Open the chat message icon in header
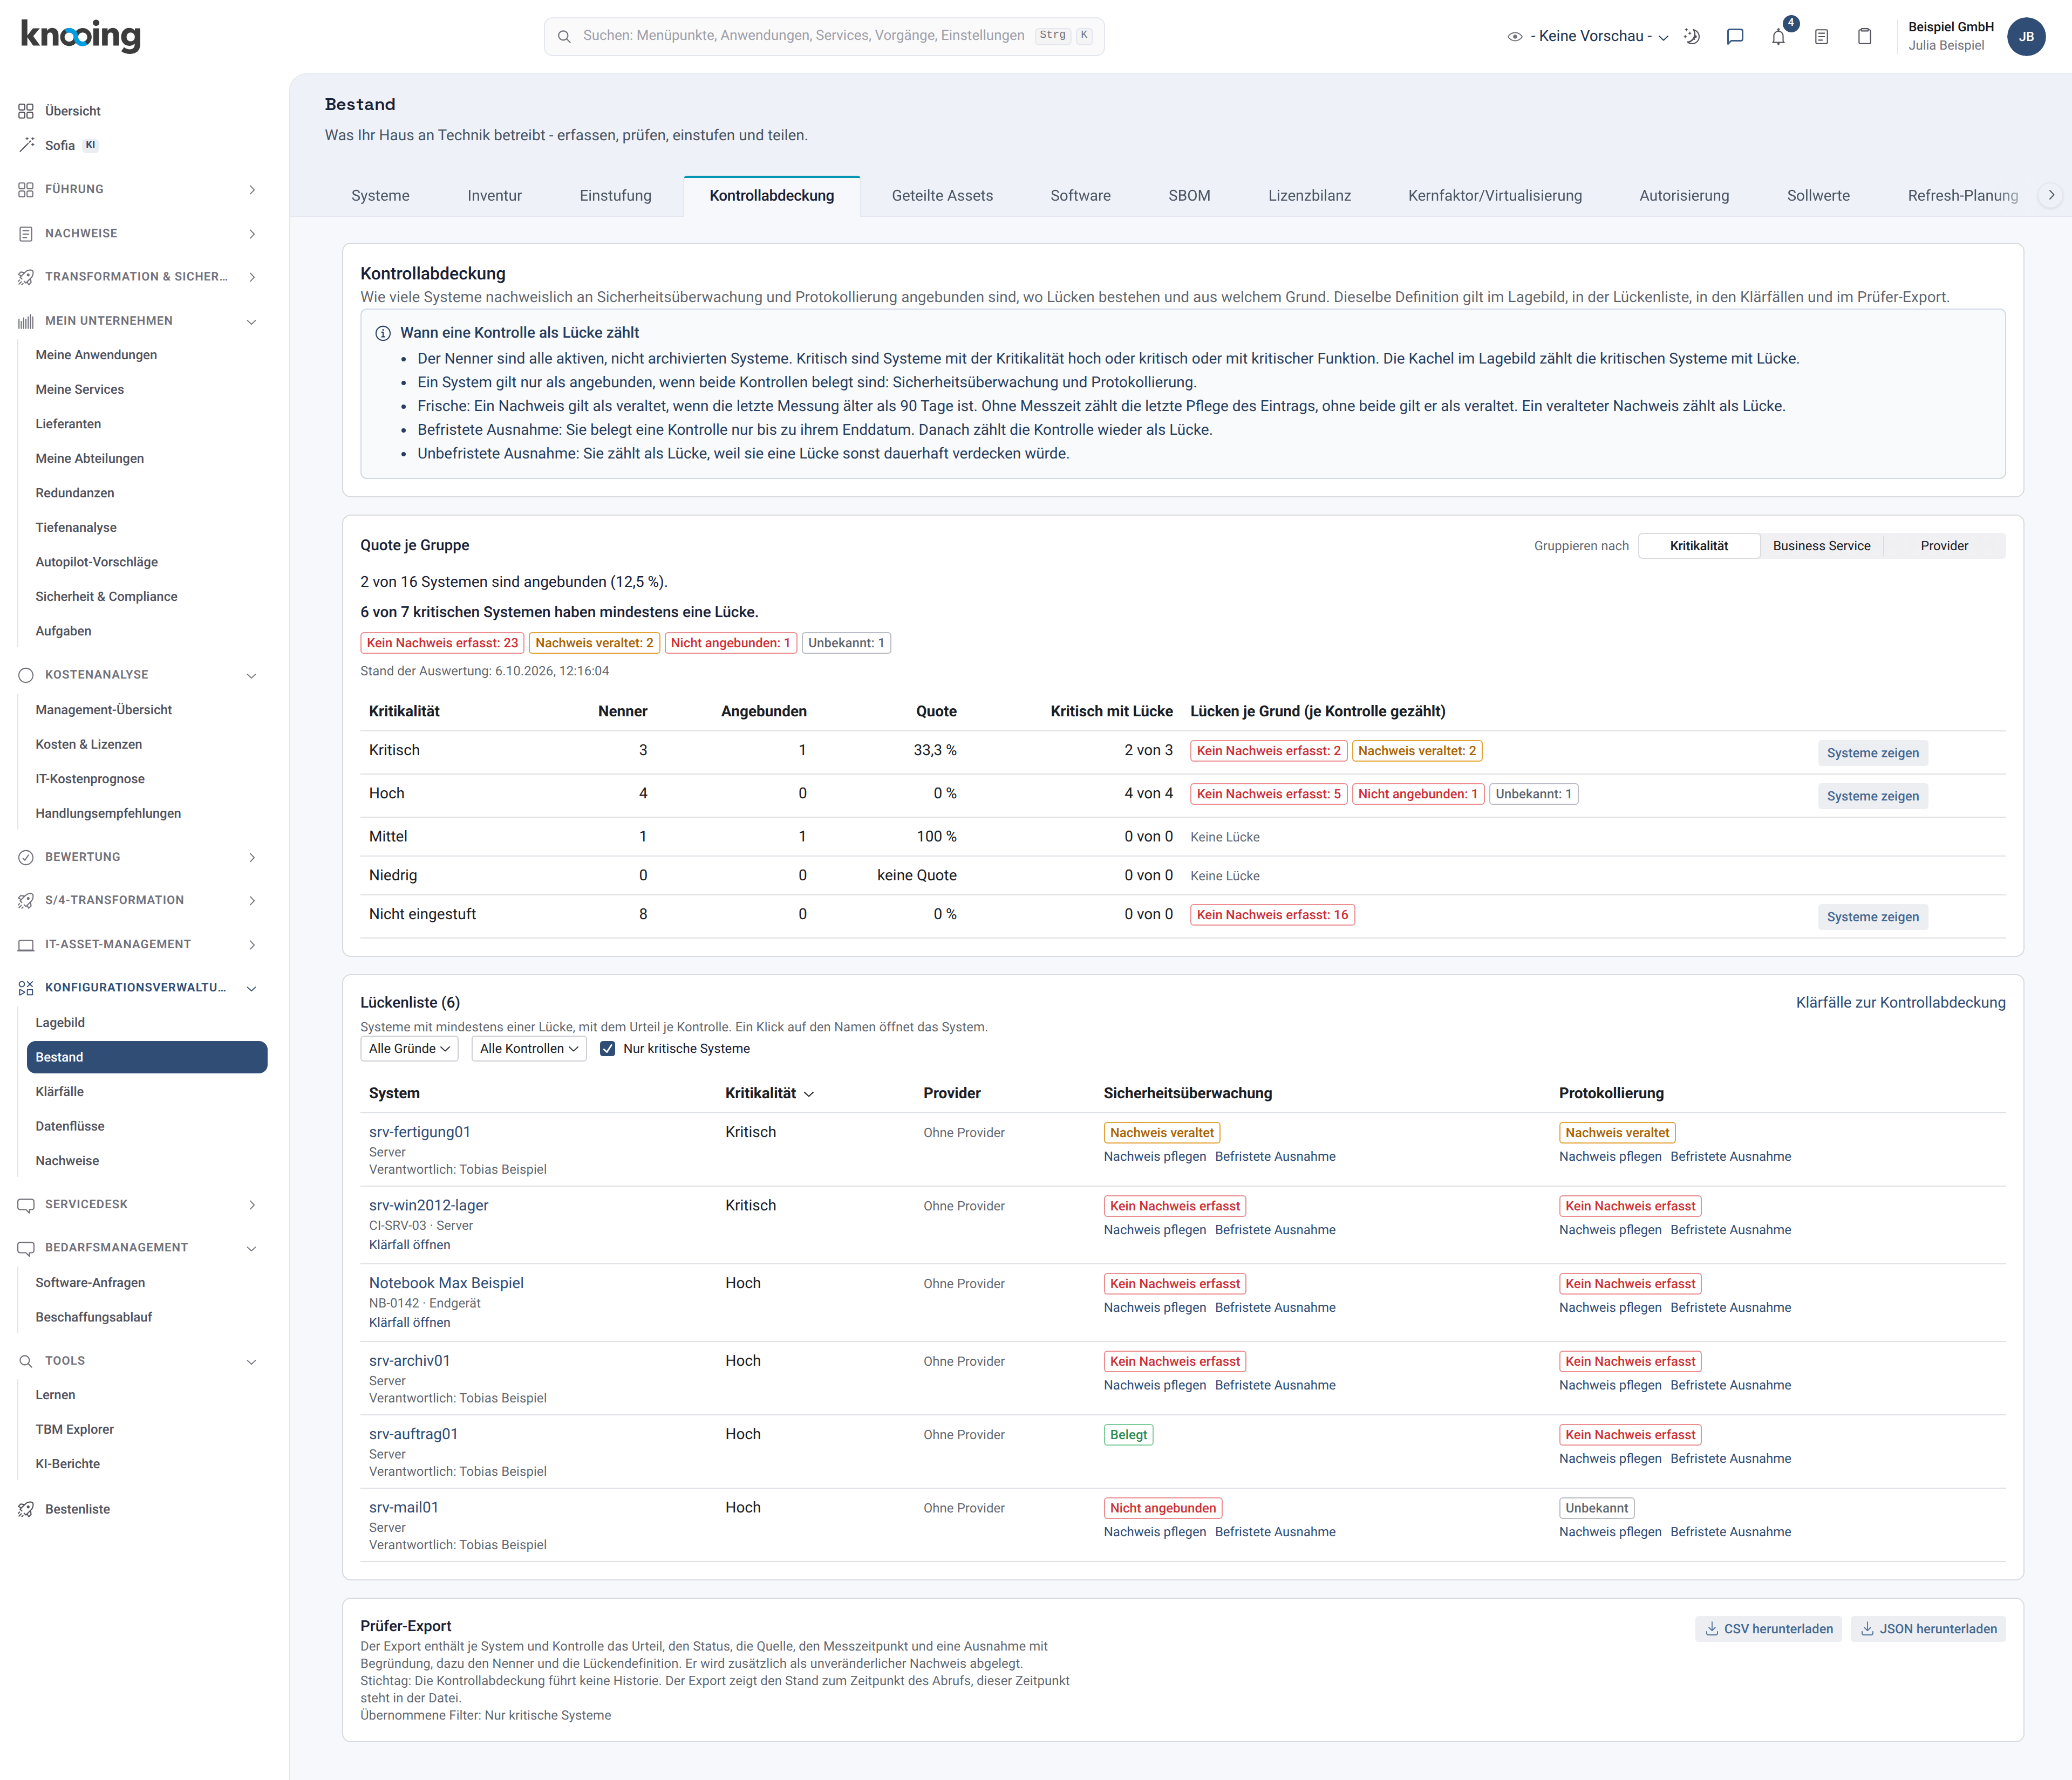Screen dimensions: 2072x1780 click(1735, 37)
